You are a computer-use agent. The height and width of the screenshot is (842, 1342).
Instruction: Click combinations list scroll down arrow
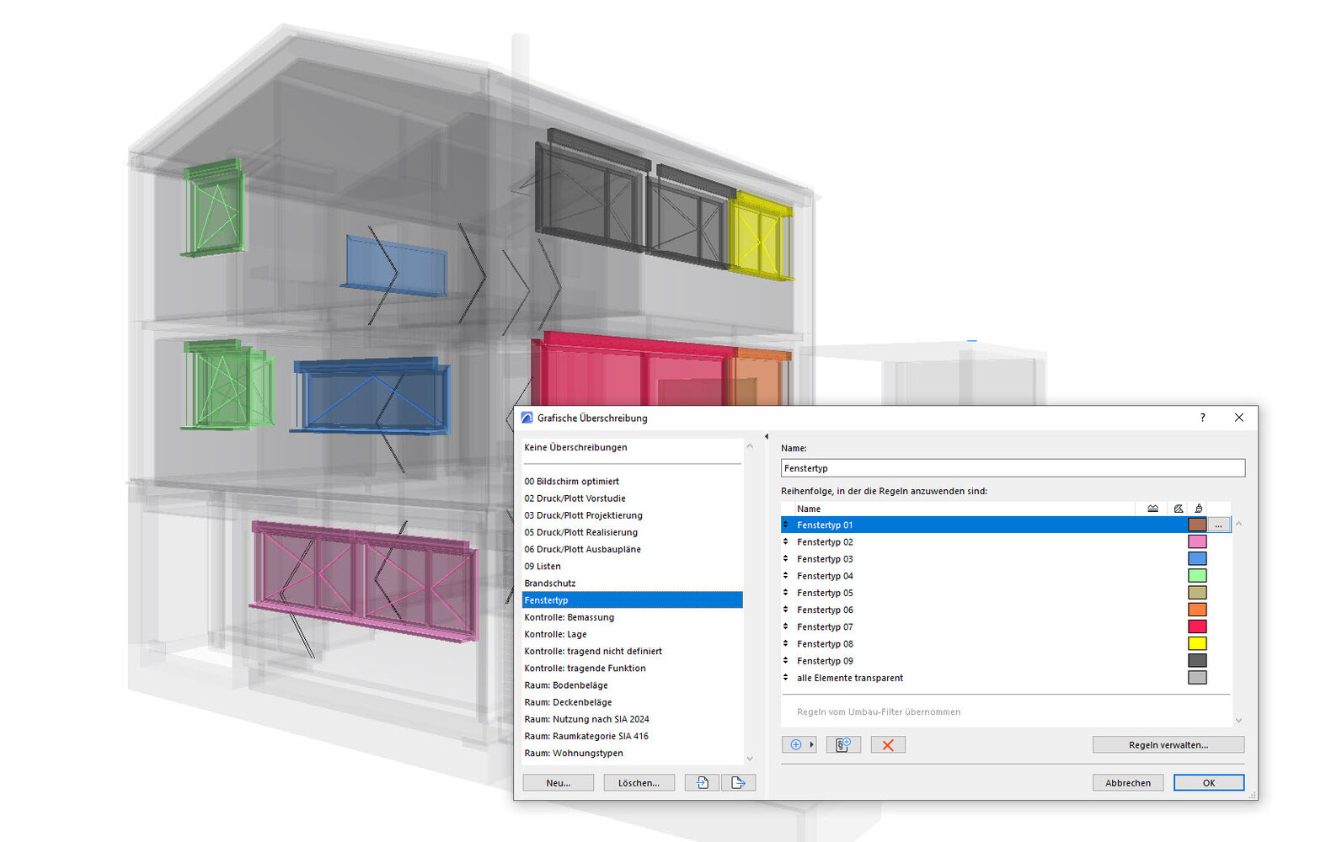750,758
